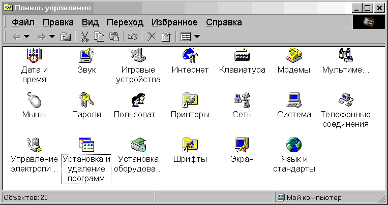The width and height of the screenshot is (388, 205).
Task: Select the Мультимедиа icon
Action: pyautogui.click(x=346, y=55)
